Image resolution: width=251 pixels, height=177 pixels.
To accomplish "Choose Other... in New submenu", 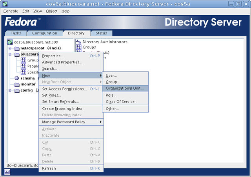I will point(125,109).
